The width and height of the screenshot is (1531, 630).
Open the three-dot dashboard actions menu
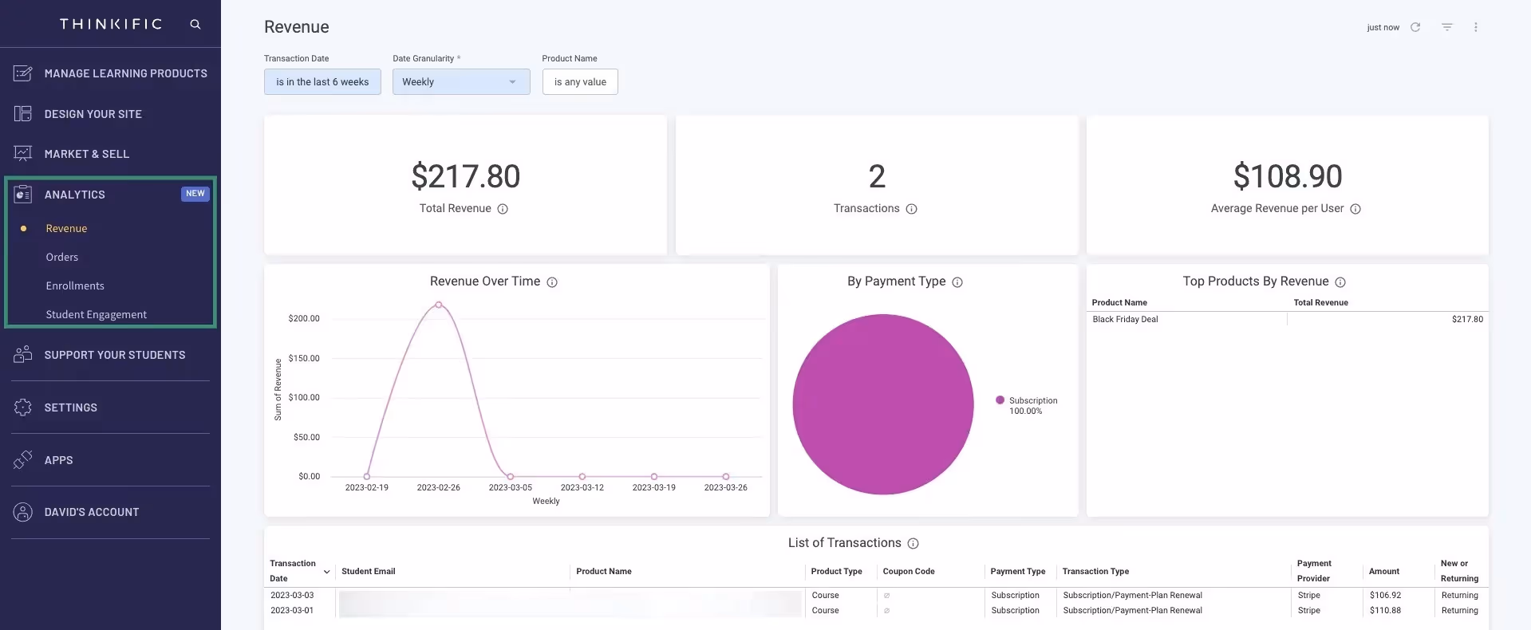(x=1476, y=27)
